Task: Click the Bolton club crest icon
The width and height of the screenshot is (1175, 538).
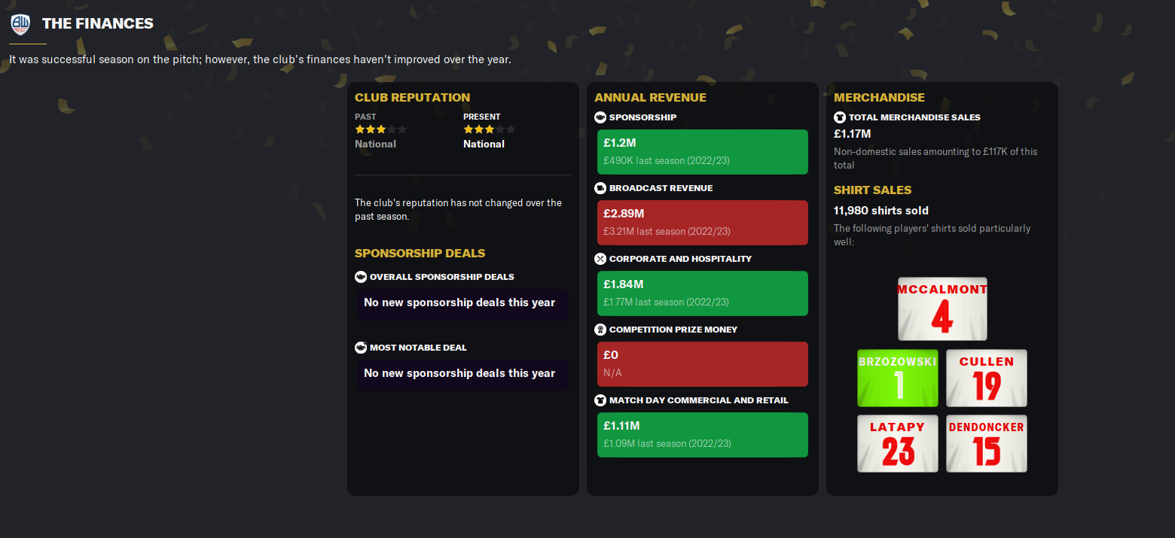Action: tap(20, 24)
